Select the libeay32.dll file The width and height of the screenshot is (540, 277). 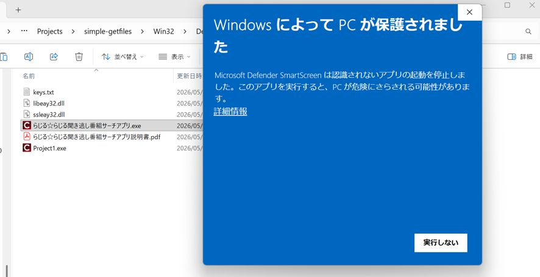[49, 103]
